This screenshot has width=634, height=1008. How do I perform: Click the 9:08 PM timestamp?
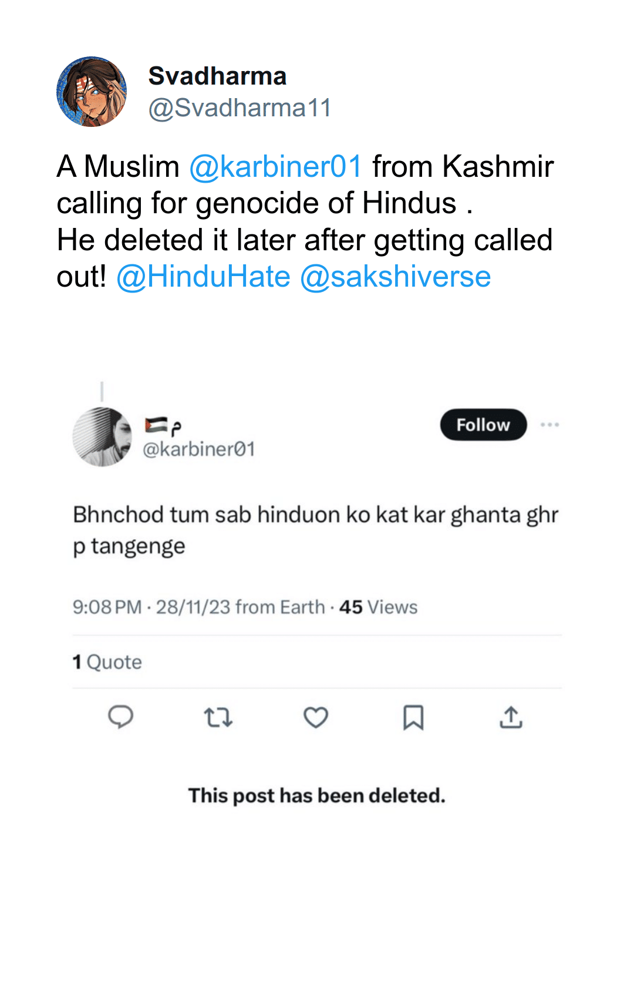[107, 607]
